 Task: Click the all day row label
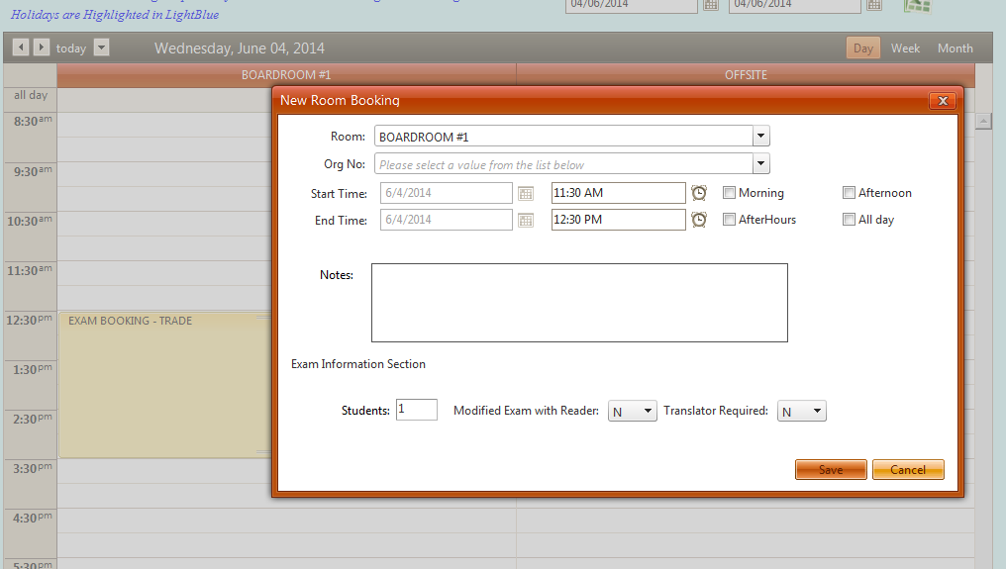coord(31,95)
